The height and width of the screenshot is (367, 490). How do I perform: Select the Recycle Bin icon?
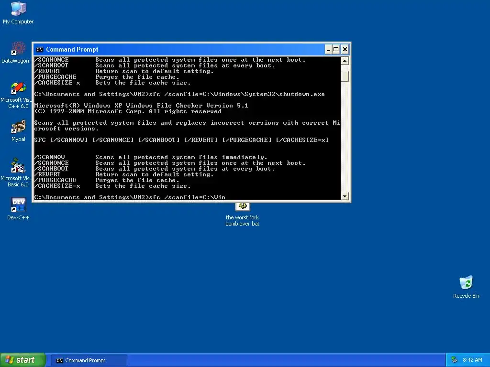pyautogui.click(x=466, y=287)
